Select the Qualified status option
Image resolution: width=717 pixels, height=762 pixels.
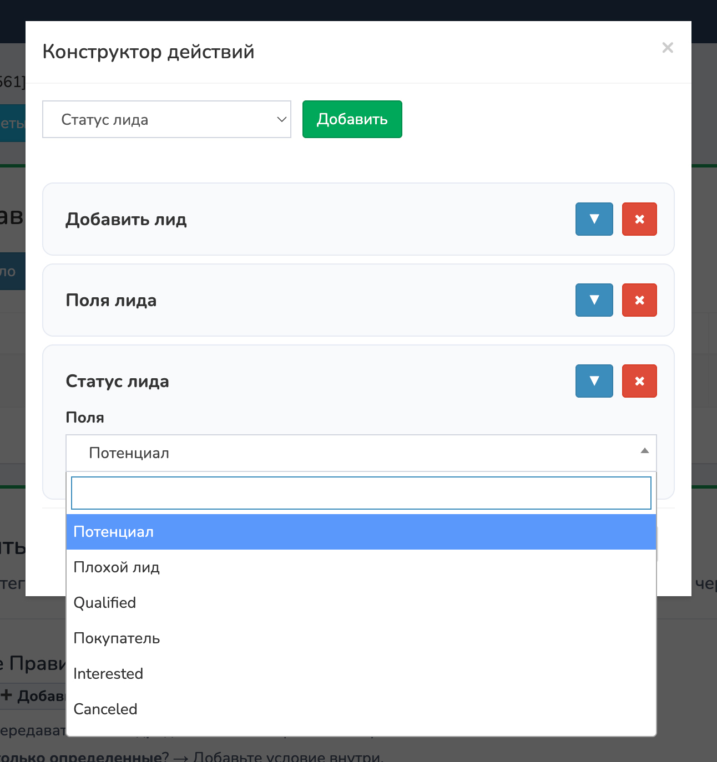point(361,603)
